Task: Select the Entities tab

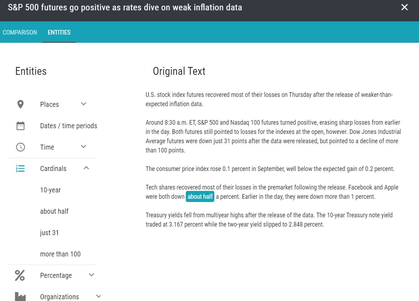Action: coord(59,32)
